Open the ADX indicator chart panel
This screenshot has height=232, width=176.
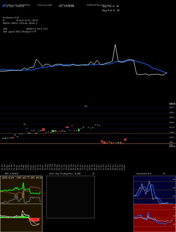pos(21,190)
